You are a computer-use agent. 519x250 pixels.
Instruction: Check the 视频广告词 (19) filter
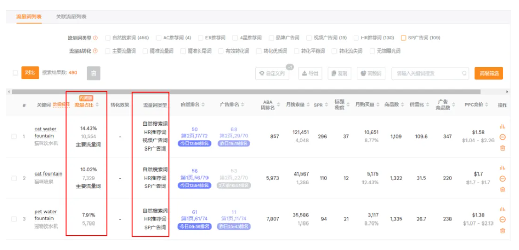[x=309, y=38]
